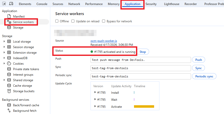Viewport: 224px width, 114px height.
Task: Stop the running service worker
Action: click(143, 52)
